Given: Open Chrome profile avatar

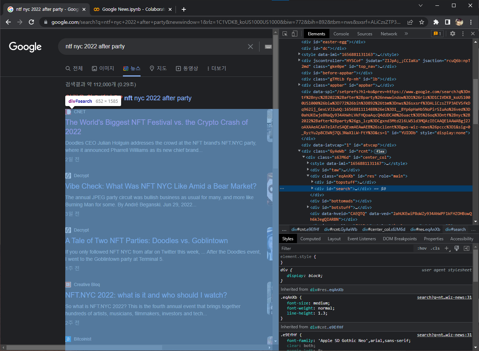Looking at the screenshot, I should coord(459,22).
